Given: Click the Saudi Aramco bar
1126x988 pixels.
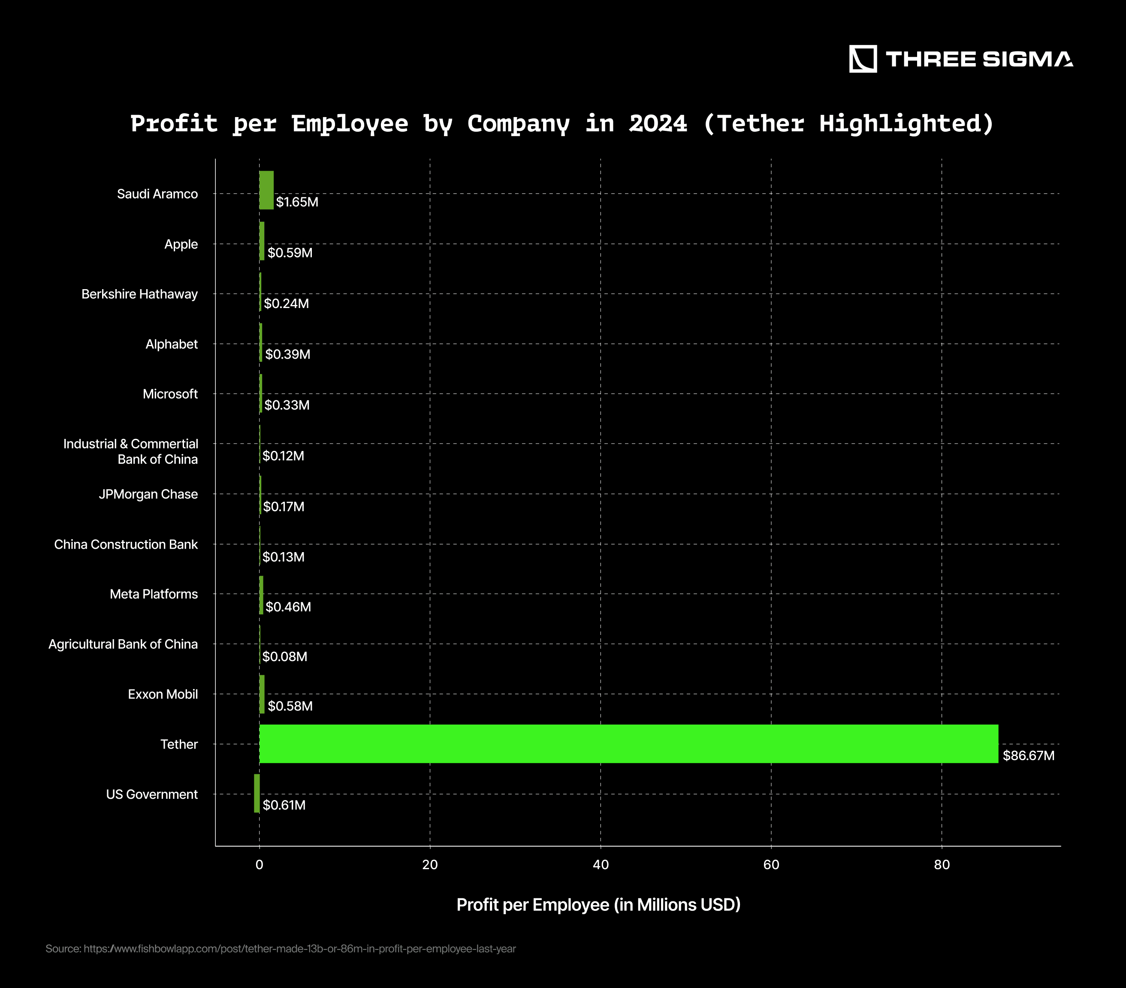Looking at the screenshot, I should [267, 190].
